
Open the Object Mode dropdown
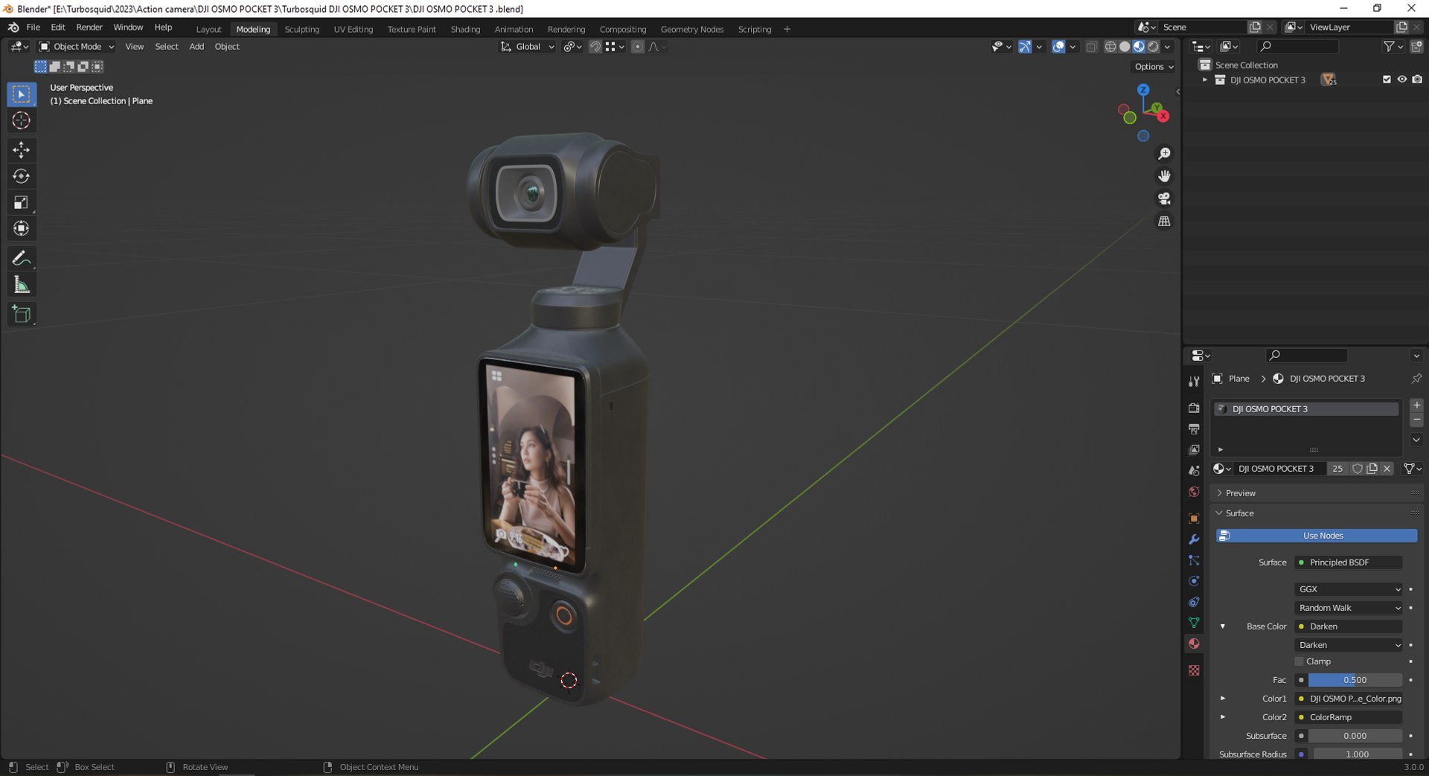click(77, 47)
